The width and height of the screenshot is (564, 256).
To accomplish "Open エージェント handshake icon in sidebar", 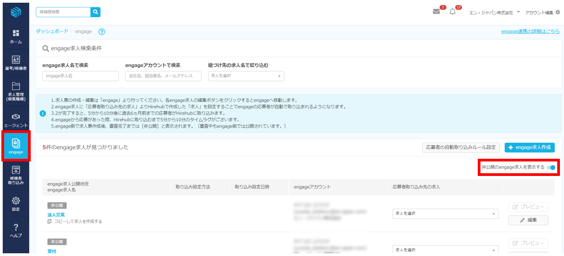I will 16,120.
